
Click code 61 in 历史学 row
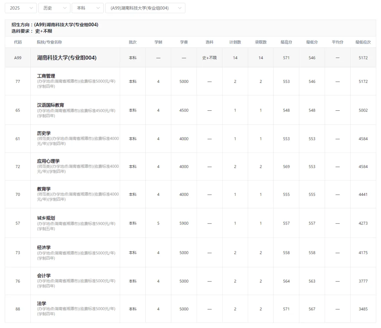(x=18, y=139)
